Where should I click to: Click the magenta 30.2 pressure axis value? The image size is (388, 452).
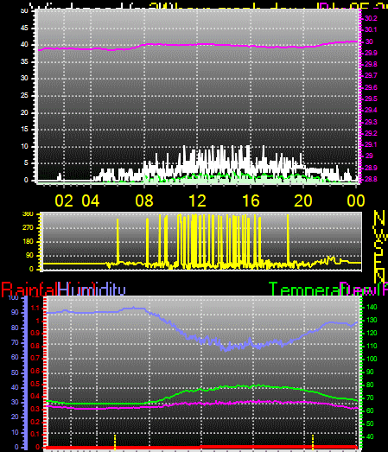pos(371,18)
